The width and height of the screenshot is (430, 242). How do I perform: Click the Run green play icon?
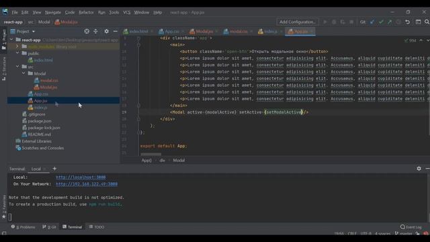(325, 22)
